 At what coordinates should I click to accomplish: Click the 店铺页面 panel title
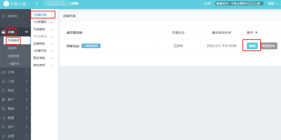(x=69, y=16)
